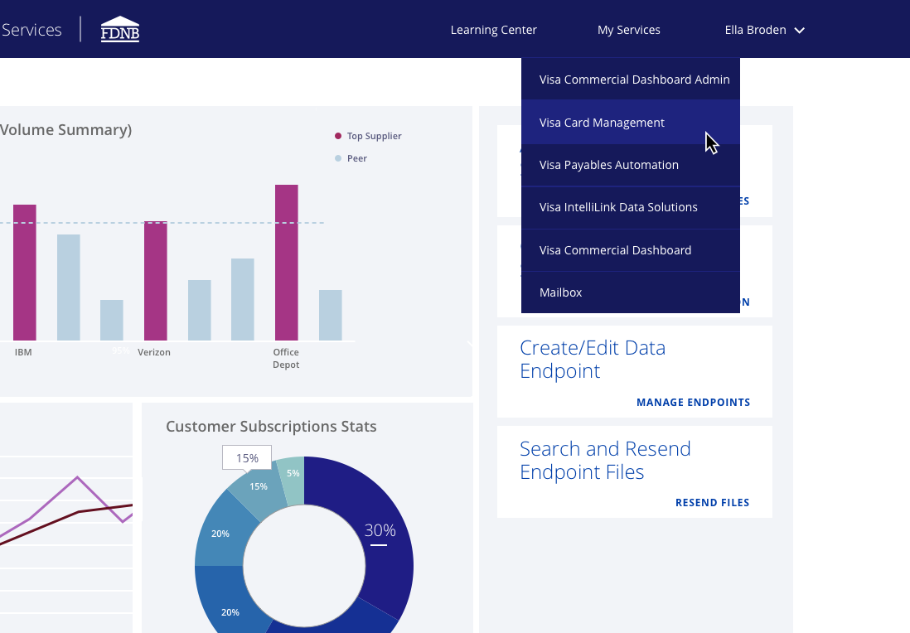This screenshot has width=910, height=633.
Task: Click the Resend Files link
Action: (712, 502)
